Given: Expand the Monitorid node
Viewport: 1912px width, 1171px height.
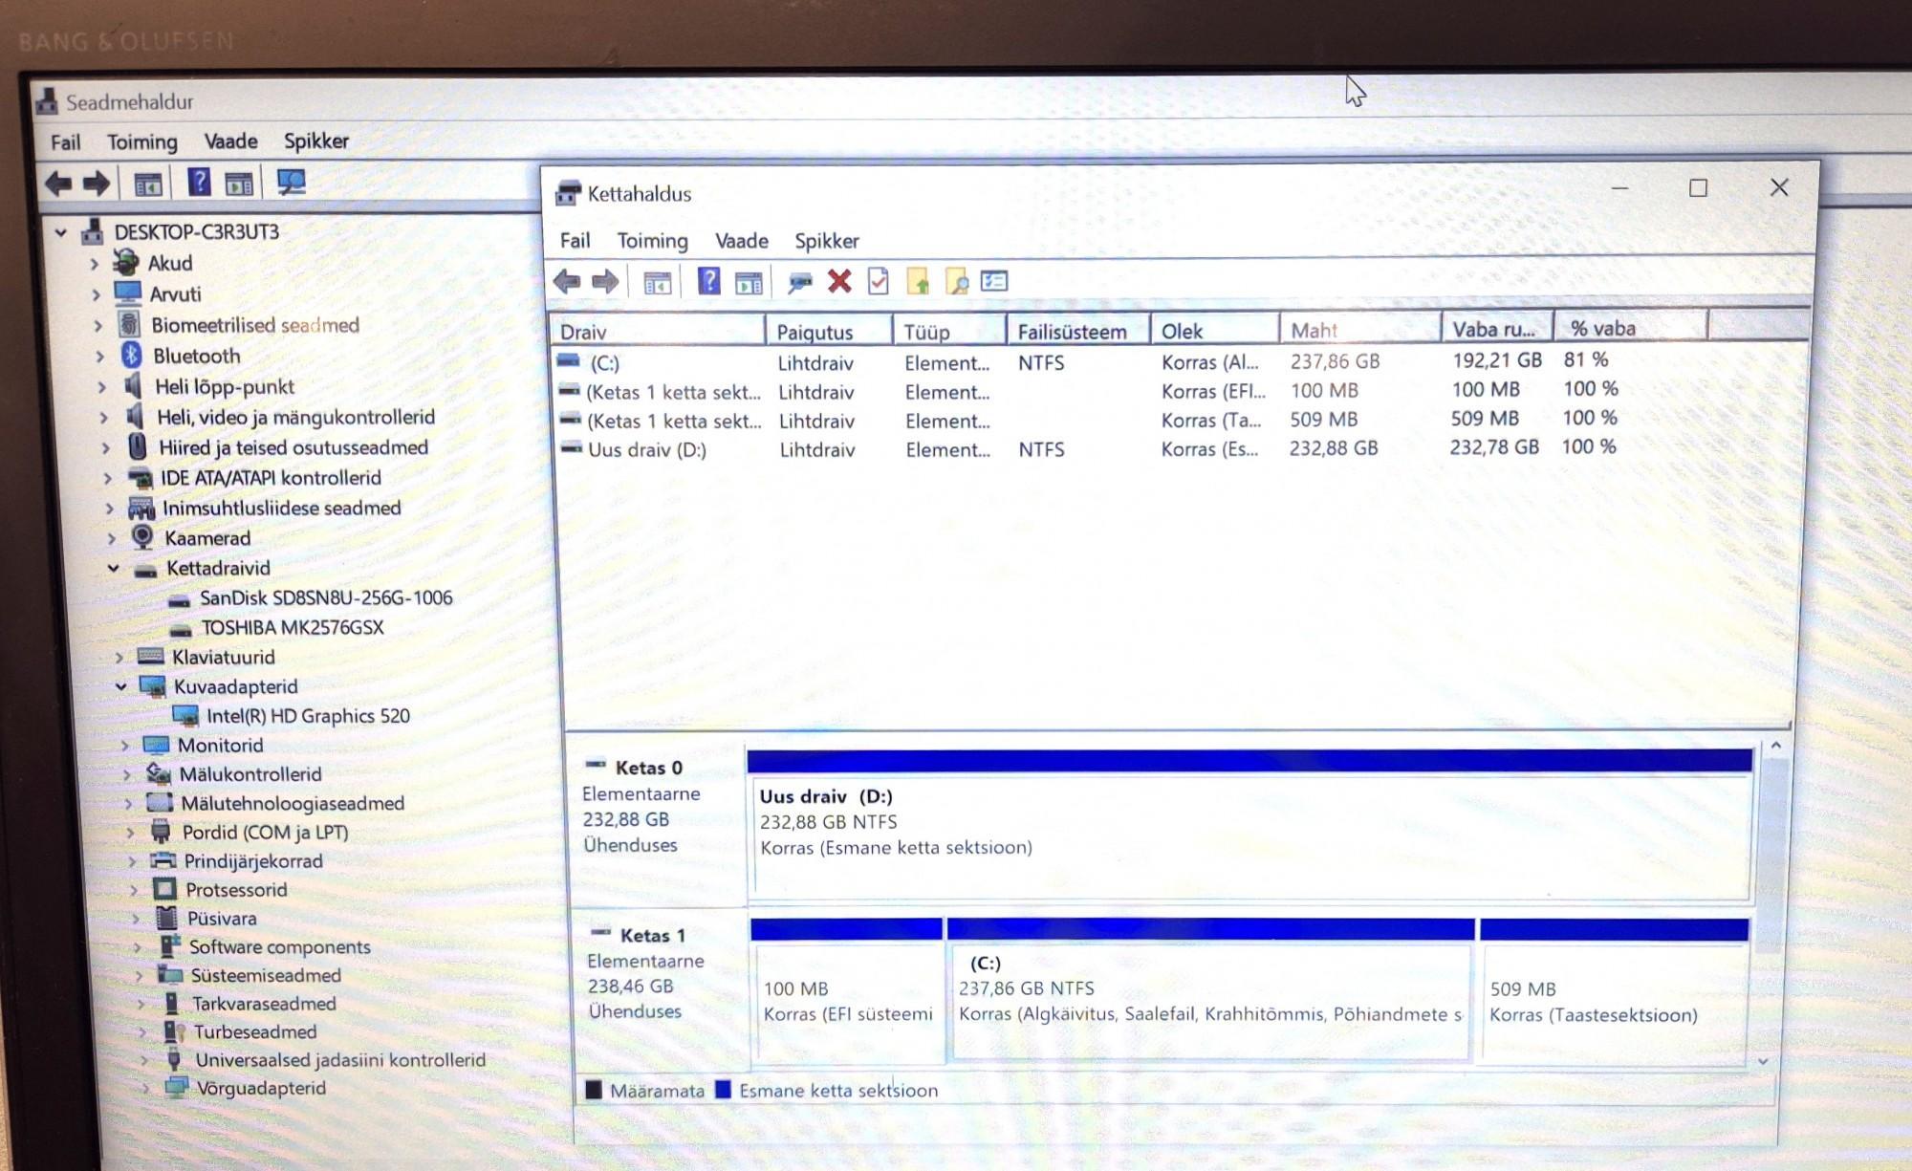Looking at the screenshot, I should pos(124,746).
